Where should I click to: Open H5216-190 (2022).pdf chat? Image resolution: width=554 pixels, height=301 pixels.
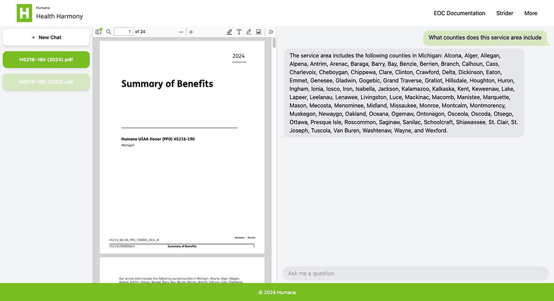[46, 82]
